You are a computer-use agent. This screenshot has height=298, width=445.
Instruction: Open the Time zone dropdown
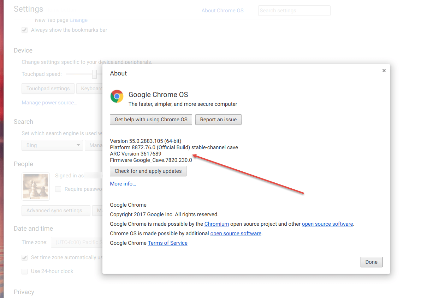[77, 242]
